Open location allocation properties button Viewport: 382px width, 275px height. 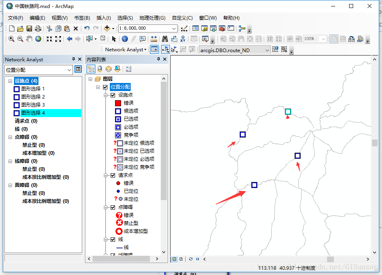pyautogui.click(x=78, y=69)
